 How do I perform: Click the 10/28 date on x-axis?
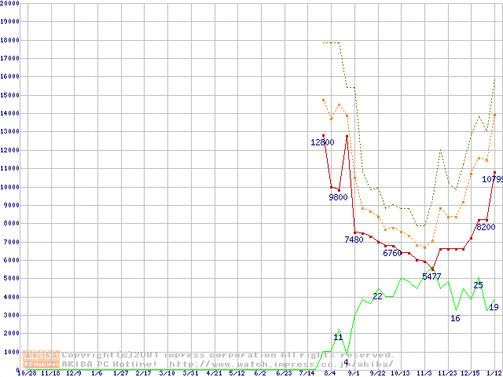27,373
